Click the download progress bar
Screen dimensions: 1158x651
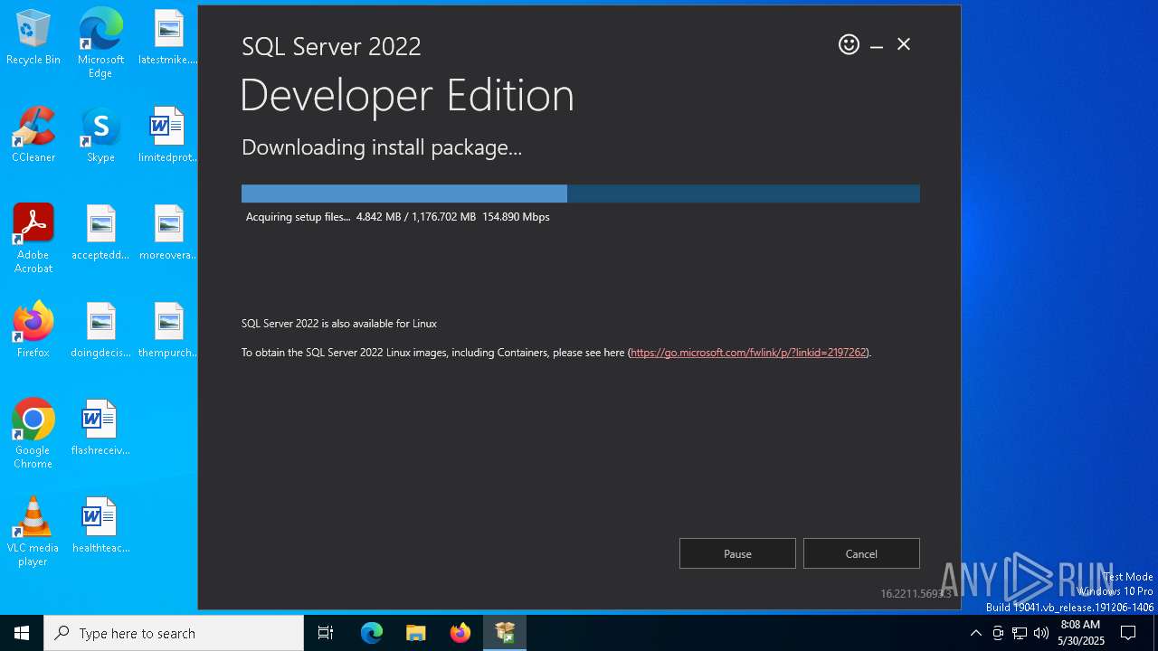(x=581, y=193)
